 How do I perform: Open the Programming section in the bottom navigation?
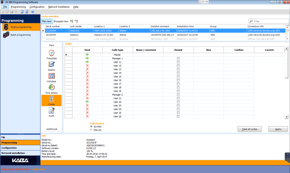coord(20,143)
